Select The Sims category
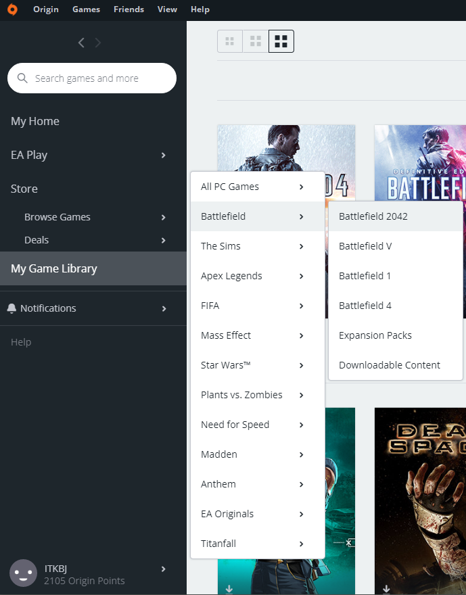 (258, 246)
